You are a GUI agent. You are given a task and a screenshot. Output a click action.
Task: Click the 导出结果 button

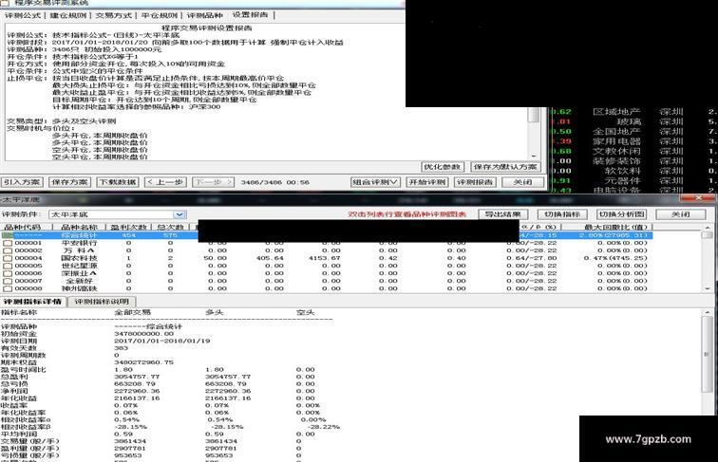503,214
